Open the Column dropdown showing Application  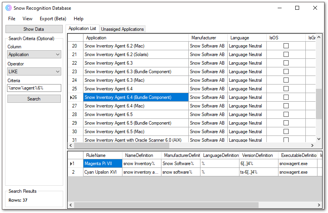pyautogui.click(x=34, y=55)
